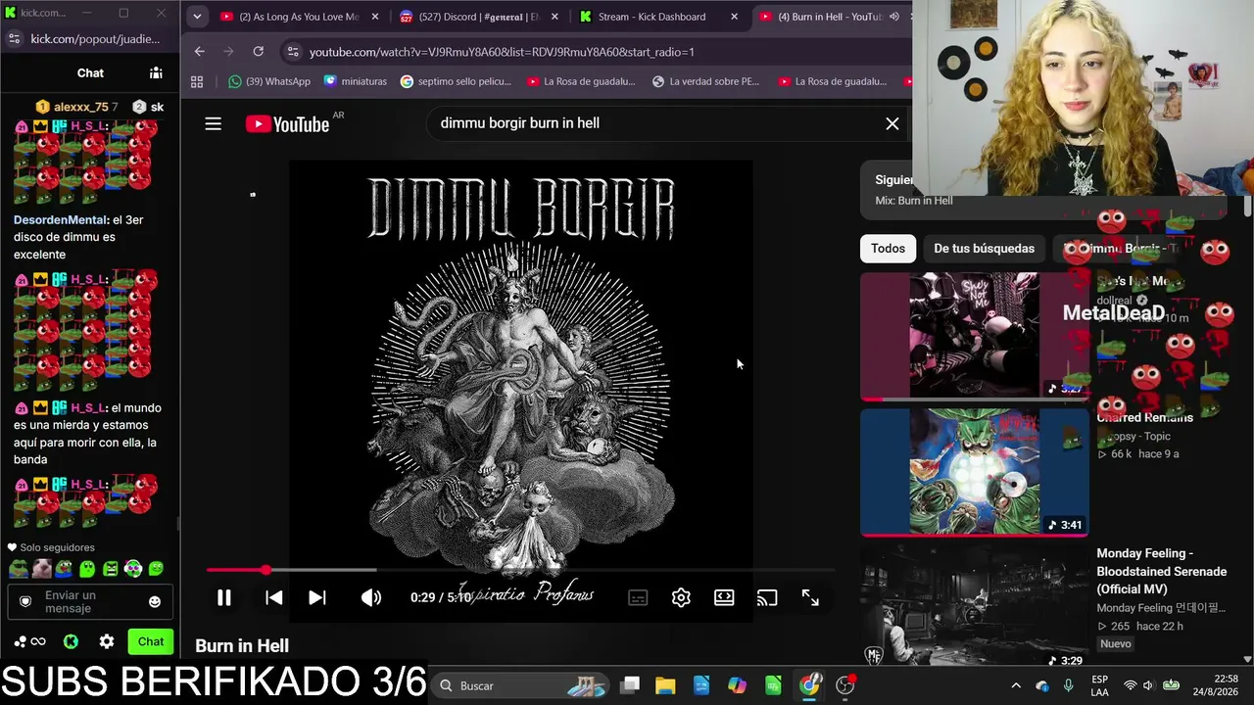
Task: Click the green Kick logo icon below chat
Action: point(71,641)
